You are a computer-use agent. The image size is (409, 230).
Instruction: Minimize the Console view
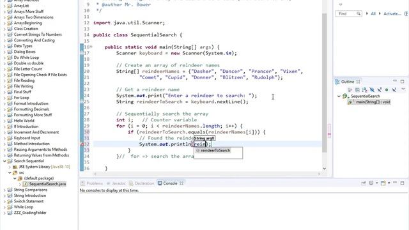[395, 183]
